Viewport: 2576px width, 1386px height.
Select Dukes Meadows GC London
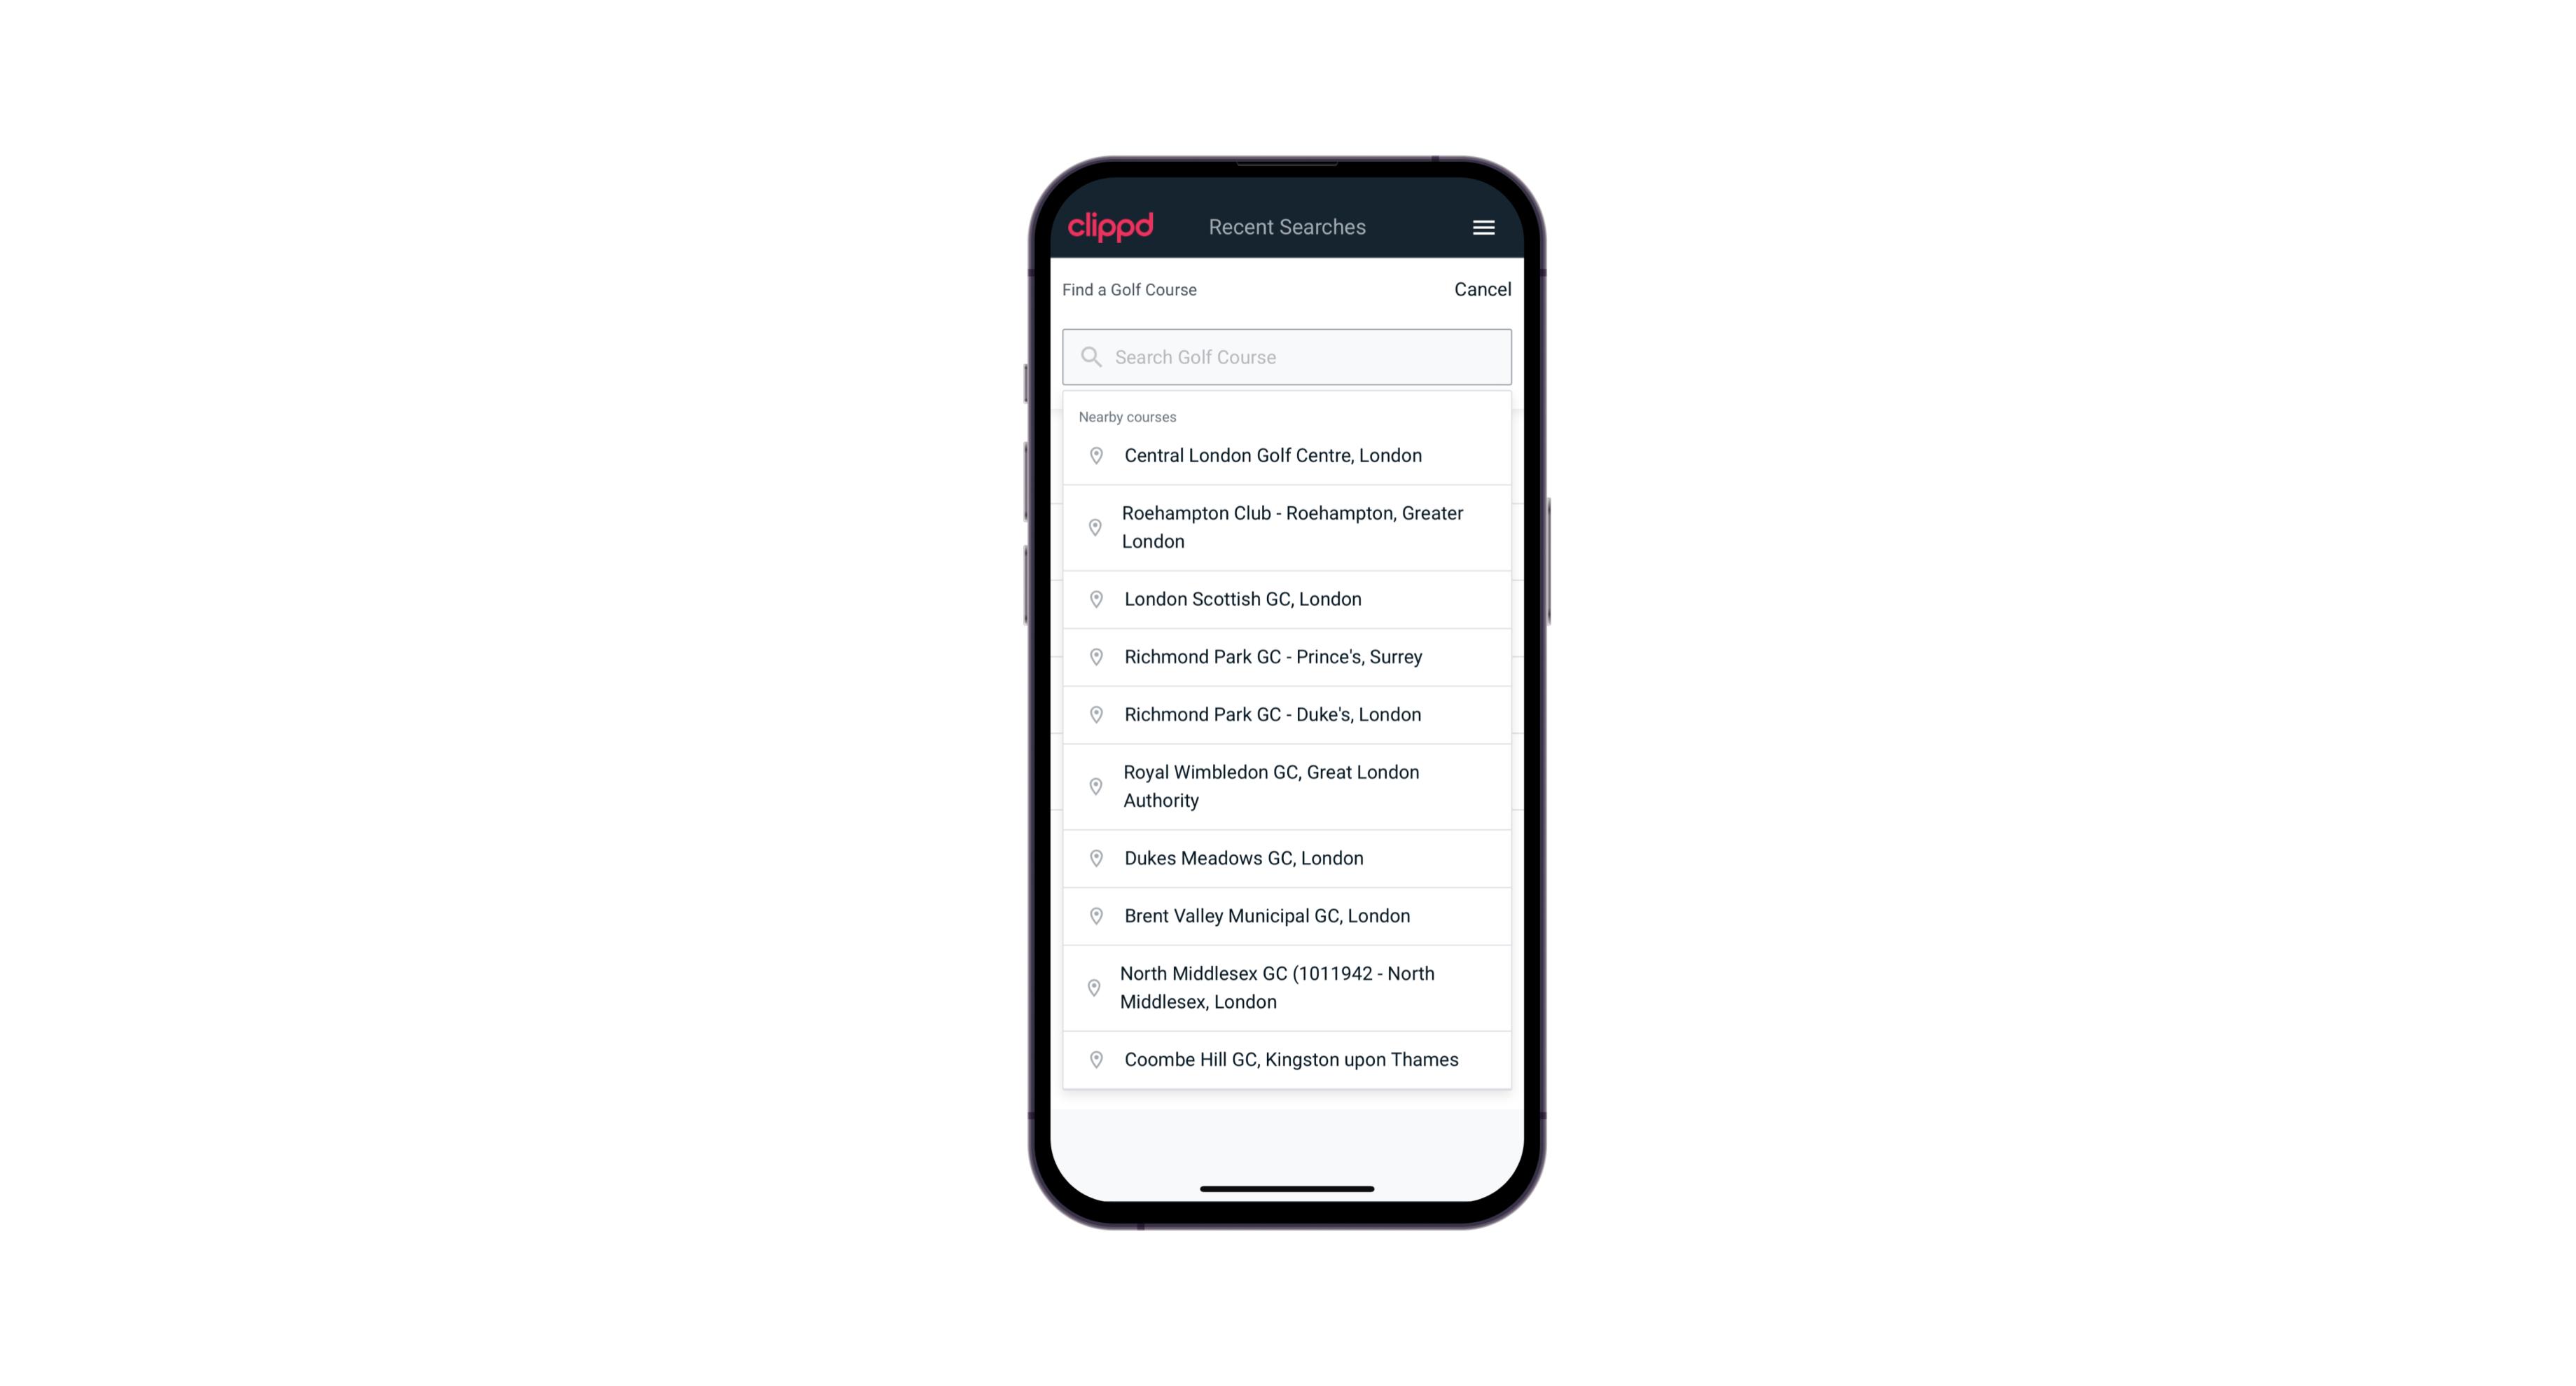(1287, 857)
